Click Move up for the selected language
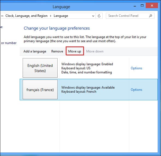 75,51
